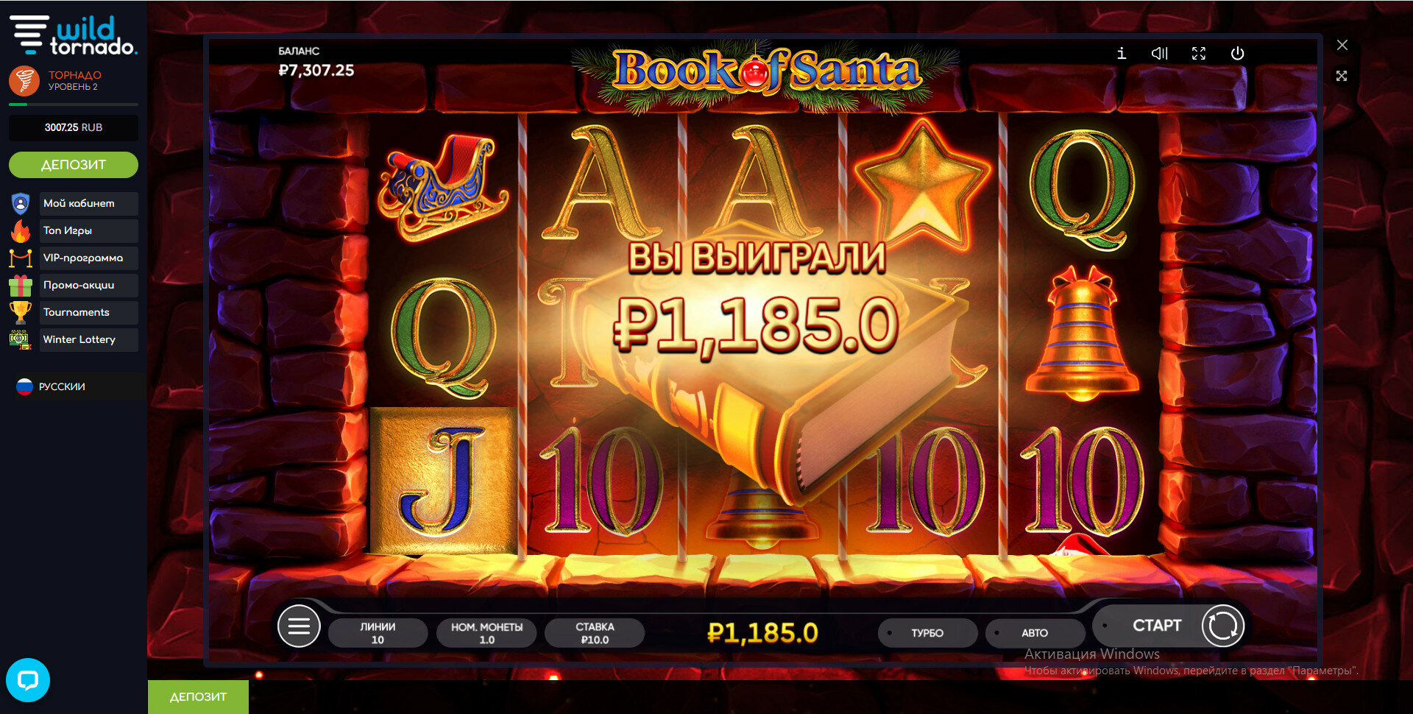Open the СТАВКА bet selector

595,633
